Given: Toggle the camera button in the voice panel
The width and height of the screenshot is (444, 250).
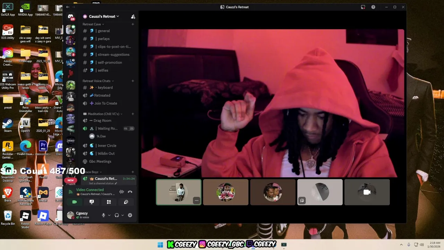Looking at the screenshot, I should coord(74,202).
